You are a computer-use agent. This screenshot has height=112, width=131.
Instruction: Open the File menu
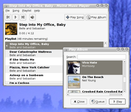pos(8,11)
